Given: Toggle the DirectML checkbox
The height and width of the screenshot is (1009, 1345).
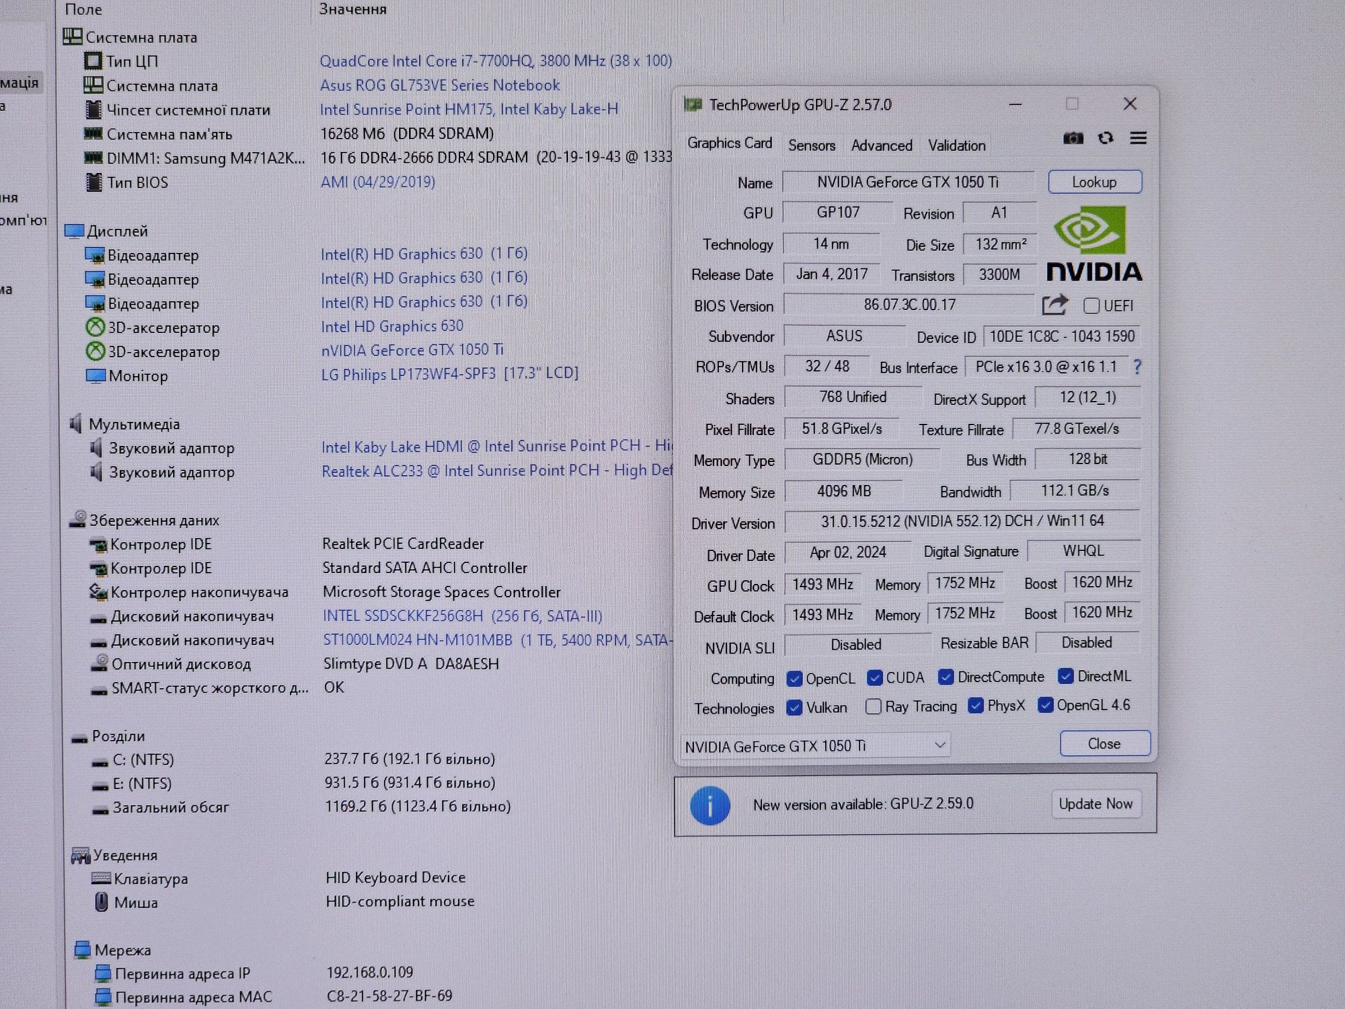Looking at the screenshot, I should [x=1065, y=675].
